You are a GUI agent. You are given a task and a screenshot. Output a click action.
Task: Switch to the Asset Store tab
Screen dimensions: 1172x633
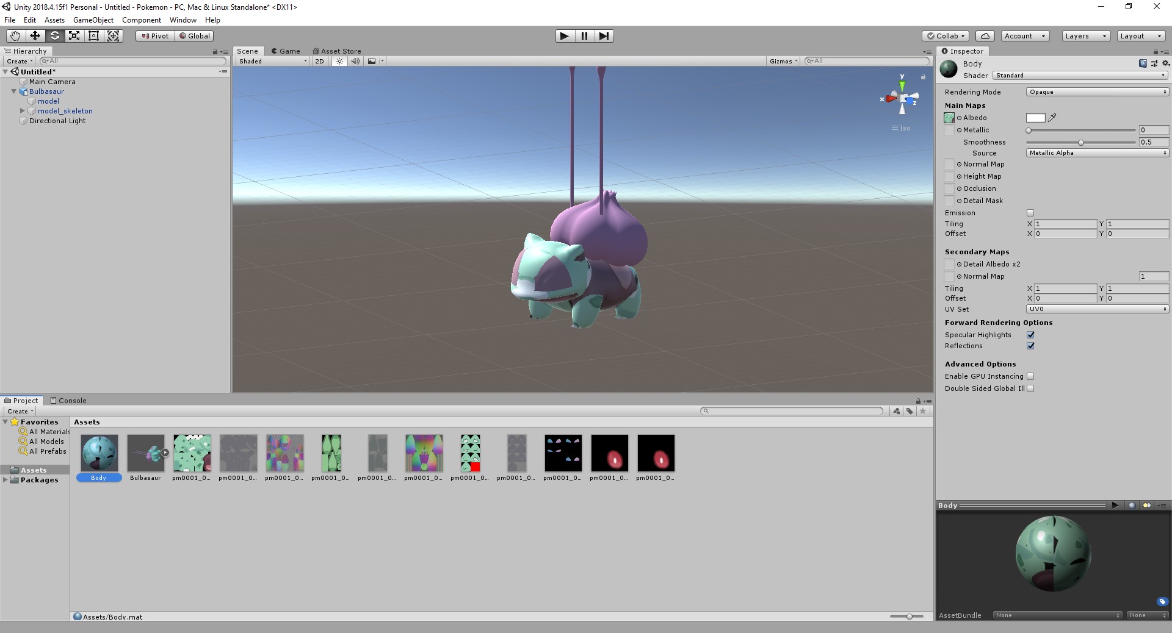click(x=337, y=51)
